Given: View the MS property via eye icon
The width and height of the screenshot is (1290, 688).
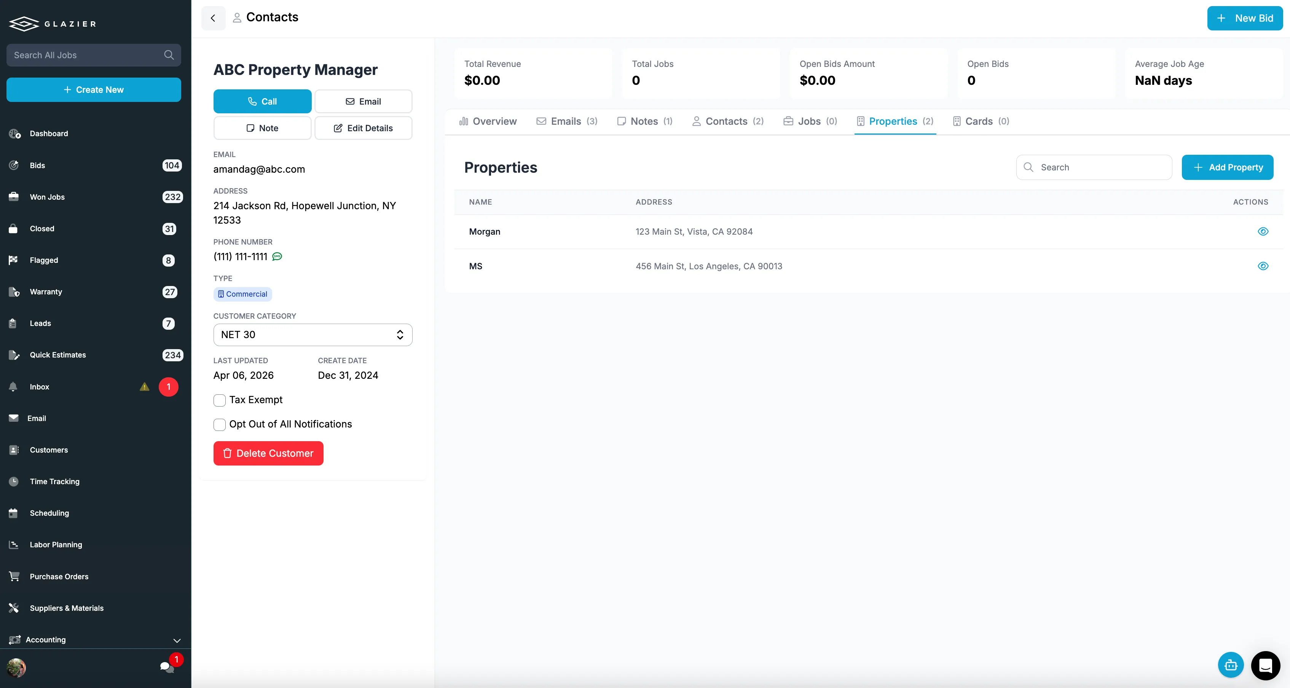Looking at the screenshot, I should (1263, 266).
